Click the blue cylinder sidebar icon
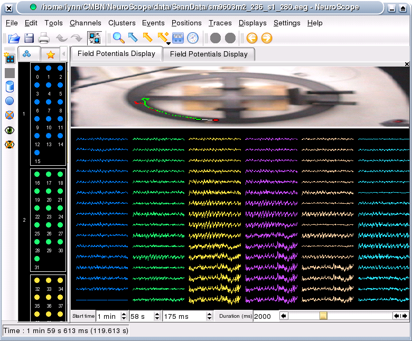This screenshot has height=341, width=412. pyautogui.click(x=10, y=87)
